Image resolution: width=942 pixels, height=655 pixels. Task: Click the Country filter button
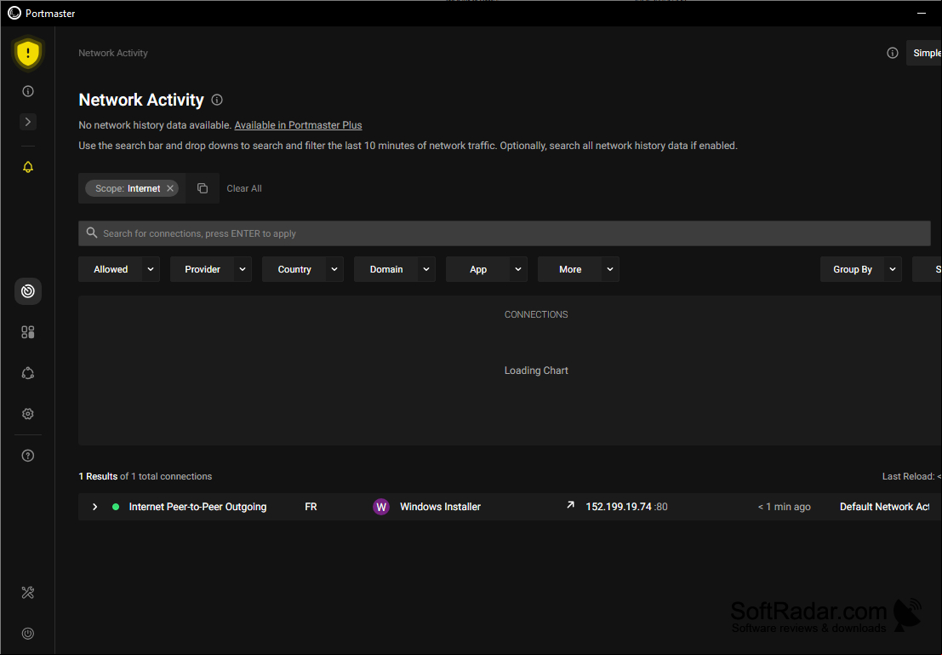[x=294, y=269]
